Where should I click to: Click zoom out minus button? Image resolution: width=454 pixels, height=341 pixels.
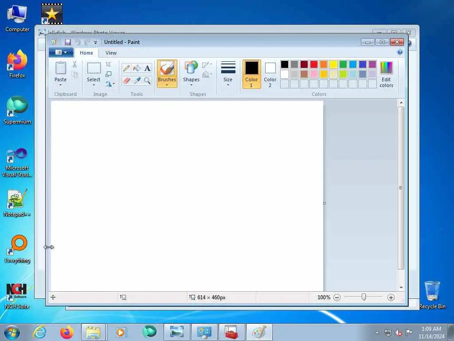tap(337, 297)
